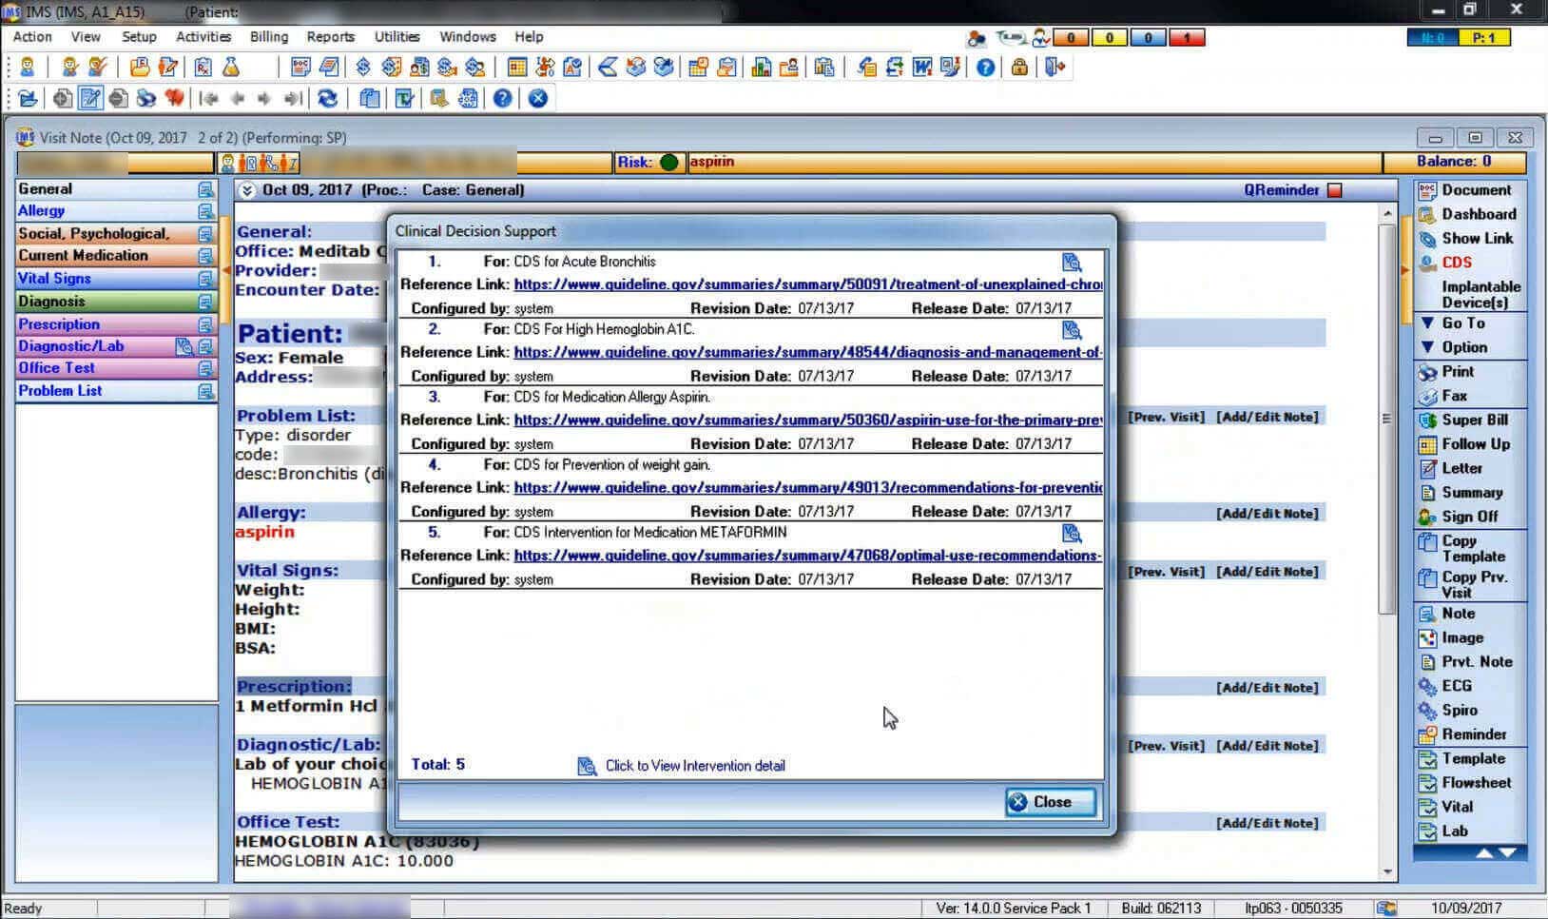Click the icon beside Vital Signs in left panel
This screenshot has height=919, width=1548.
click(205, 279)
